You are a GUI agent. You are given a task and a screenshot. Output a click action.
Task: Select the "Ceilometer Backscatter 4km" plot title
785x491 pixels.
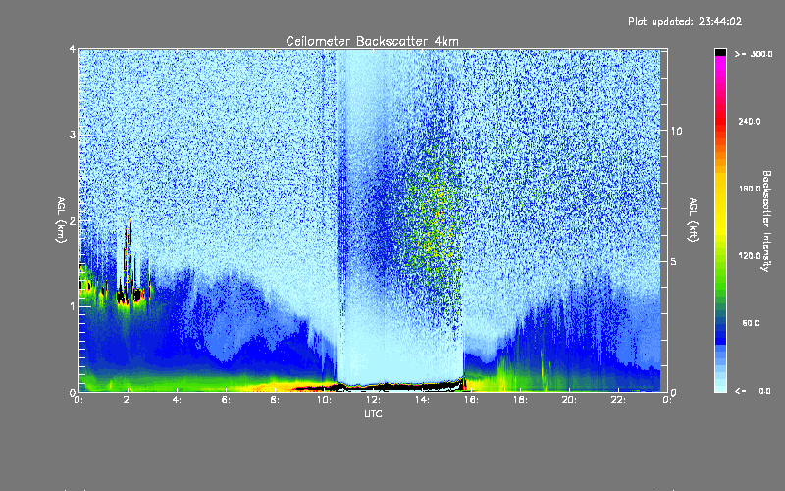pos(372,41)
